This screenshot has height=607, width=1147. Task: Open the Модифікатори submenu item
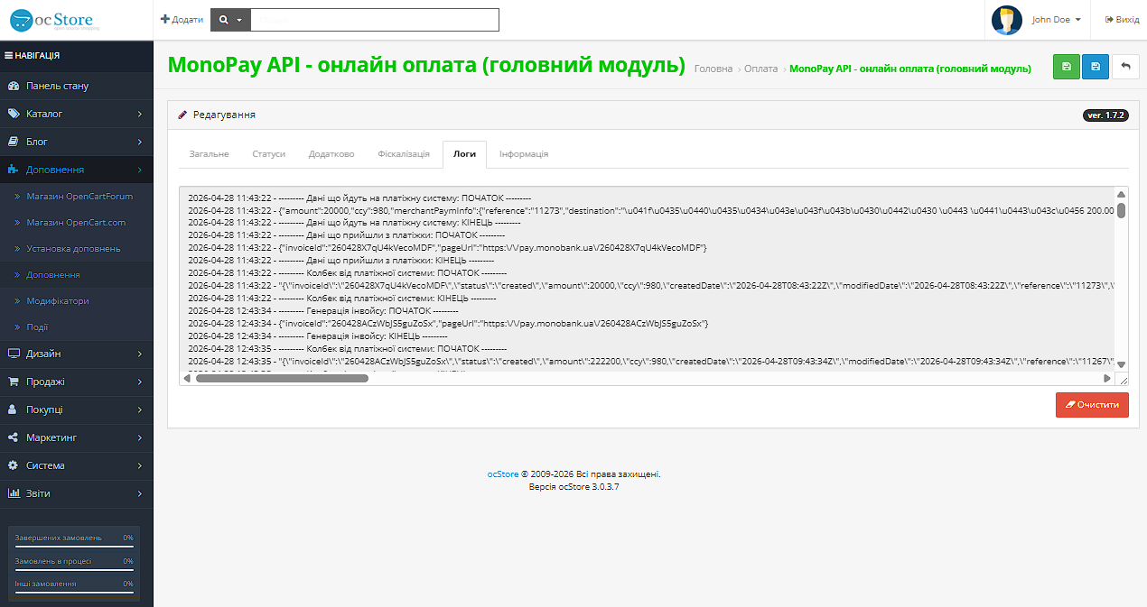pyautogui.click(x=58, y=301)
